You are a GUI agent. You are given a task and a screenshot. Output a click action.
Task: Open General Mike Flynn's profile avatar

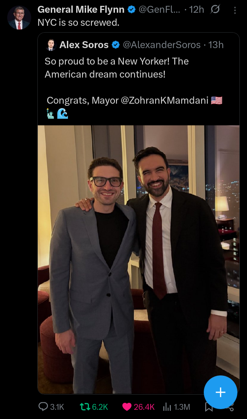coord(19,18)
